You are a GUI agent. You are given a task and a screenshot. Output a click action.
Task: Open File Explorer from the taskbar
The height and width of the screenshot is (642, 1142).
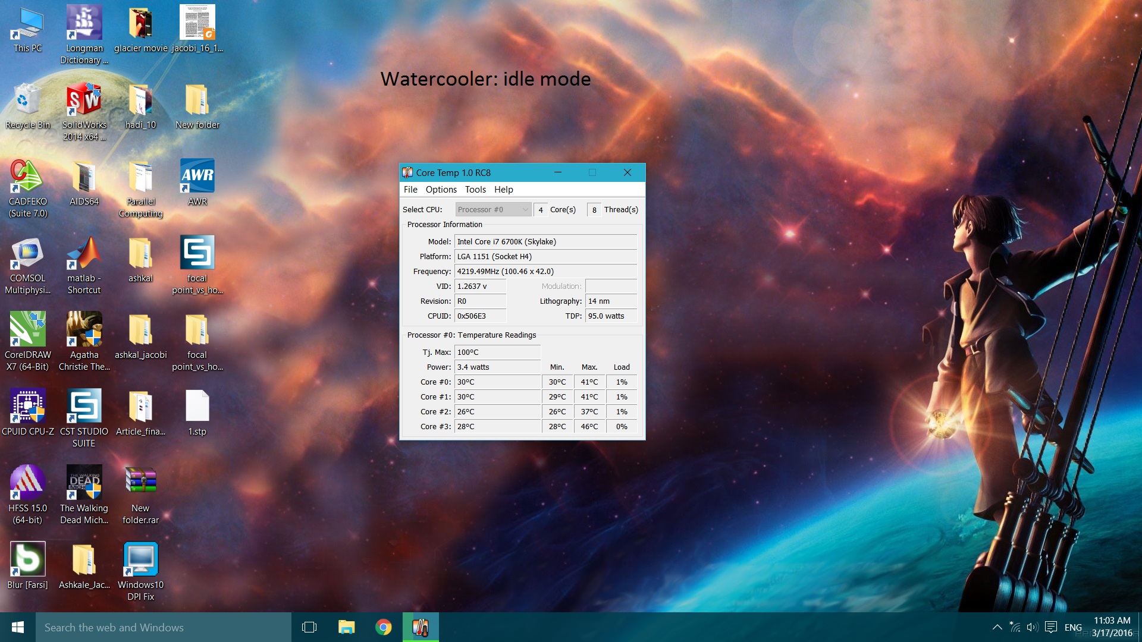pyautogui.click(x=347, y=627)
